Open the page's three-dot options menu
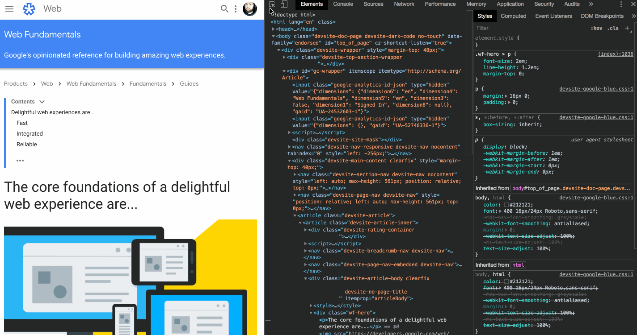Screen dimensions: 637x335 (236, 9)
